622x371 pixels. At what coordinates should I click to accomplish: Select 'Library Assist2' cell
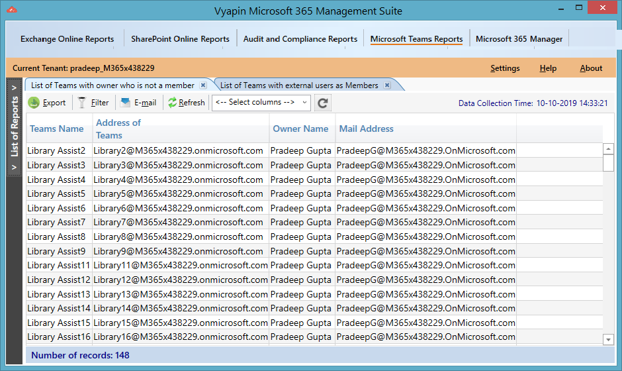pos(59,150)
